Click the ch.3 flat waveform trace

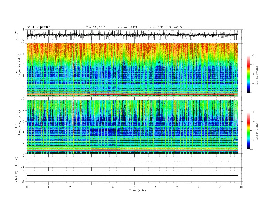[x=132, y=162]
